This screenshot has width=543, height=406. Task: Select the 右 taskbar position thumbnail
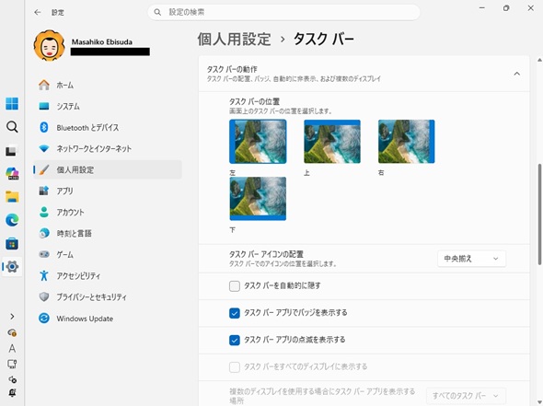(406, 142)
